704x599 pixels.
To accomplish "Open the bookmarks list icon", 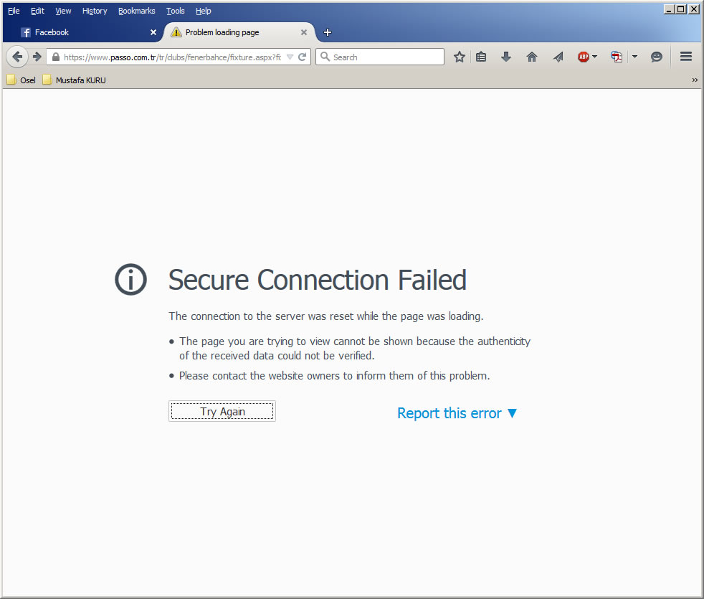I will [481, 57].
